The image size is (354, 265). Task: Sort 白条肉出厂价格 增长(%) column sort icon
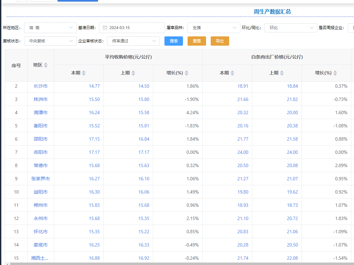pos(335,73)
